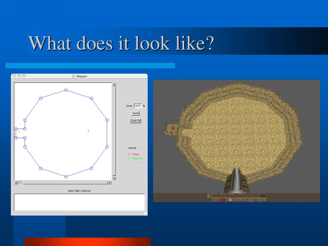Click the topmost vertex of the polygon
Screen dimensions: 328x246
(x=66, y=90)
